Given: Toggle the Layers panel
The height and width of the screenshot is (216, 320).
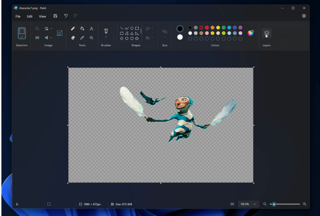Looking at the screenshot, I should 266,33.
